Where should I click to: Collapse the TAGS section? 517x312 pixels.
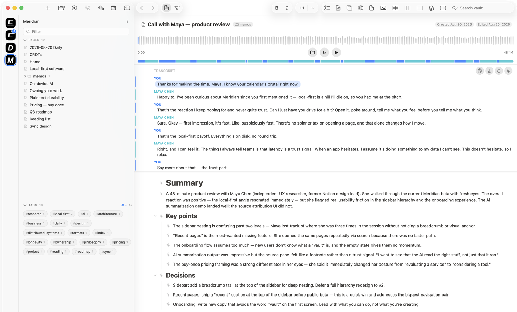click(x=25, y=205)
